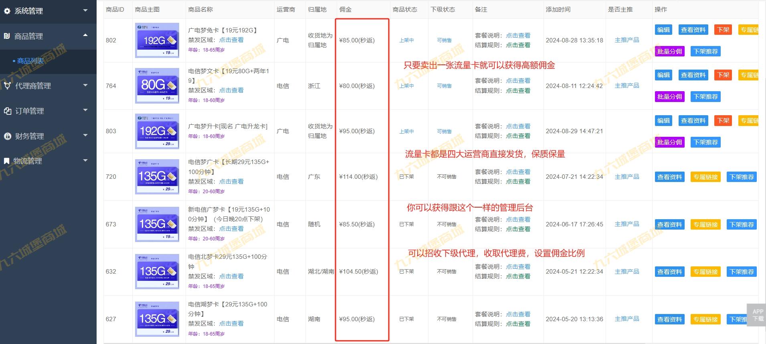Expand the 系统管理 menu arrow
The width and height of the screenshot is (766, 344).
[x=85, y=10]
